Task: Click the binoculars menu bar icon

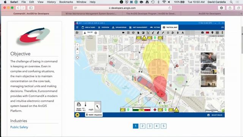Action: point(147,2)
